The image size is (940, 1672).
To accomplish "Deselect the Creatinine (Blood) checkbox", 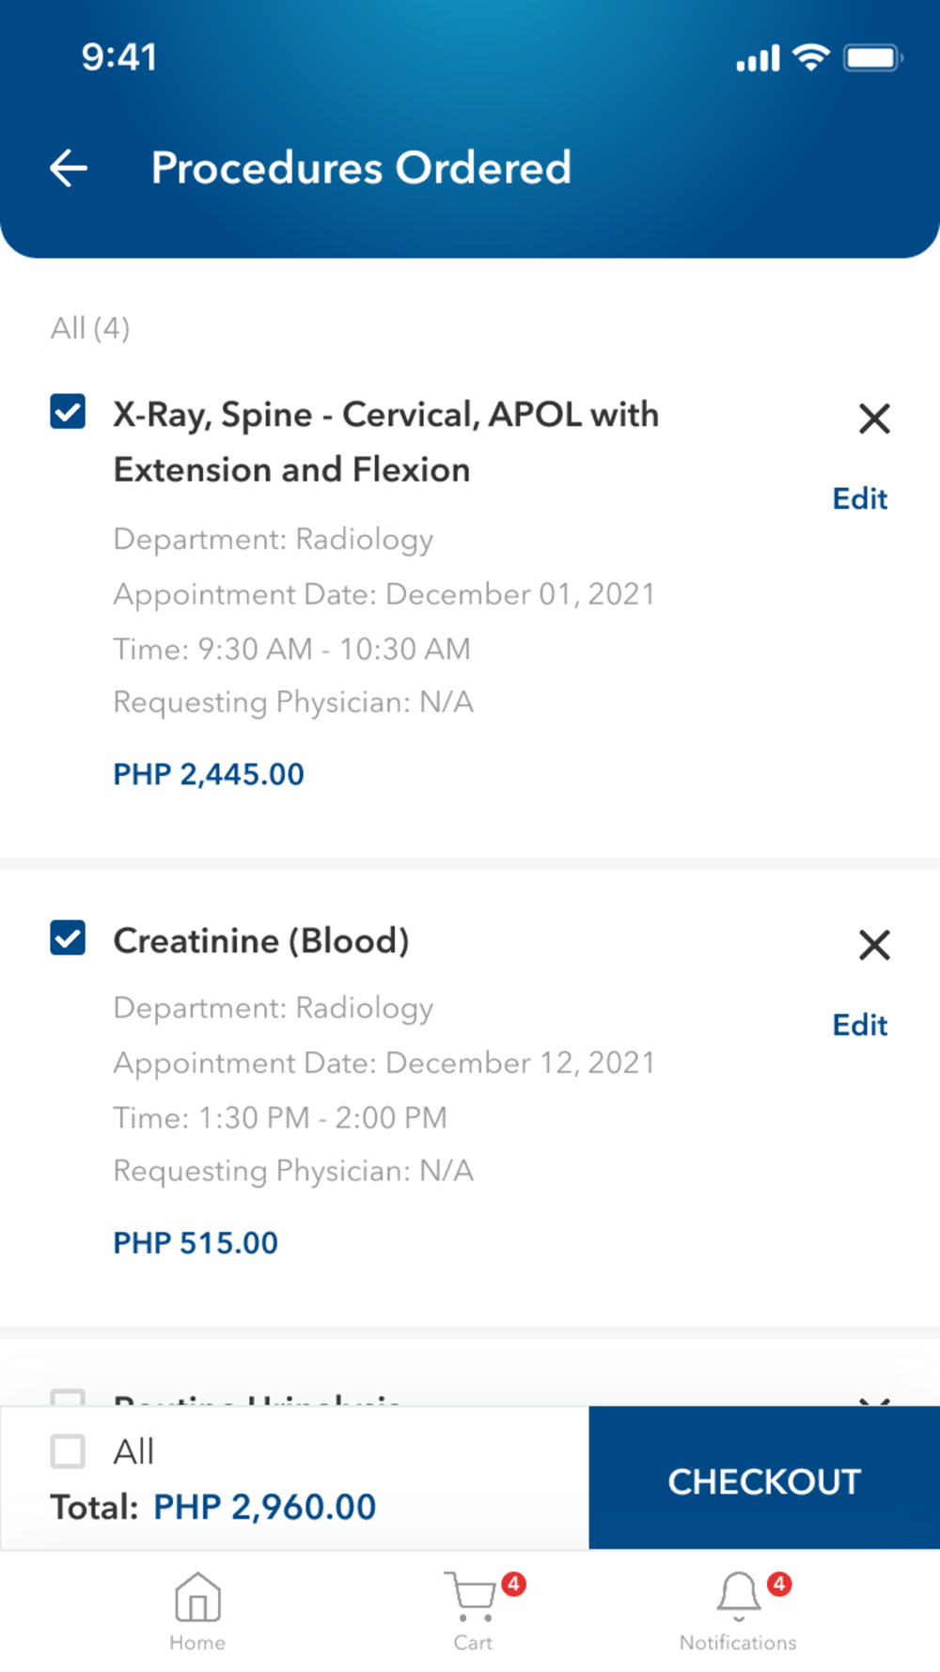I will point(68,938).
